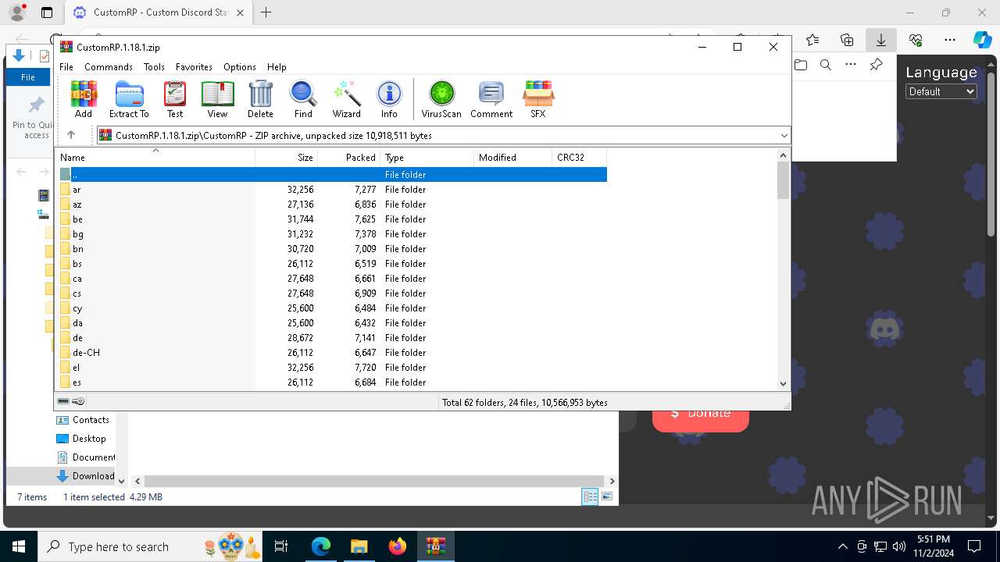Click the Find magnifier icon
The image size is (1000, 562).
coord(303,99)
